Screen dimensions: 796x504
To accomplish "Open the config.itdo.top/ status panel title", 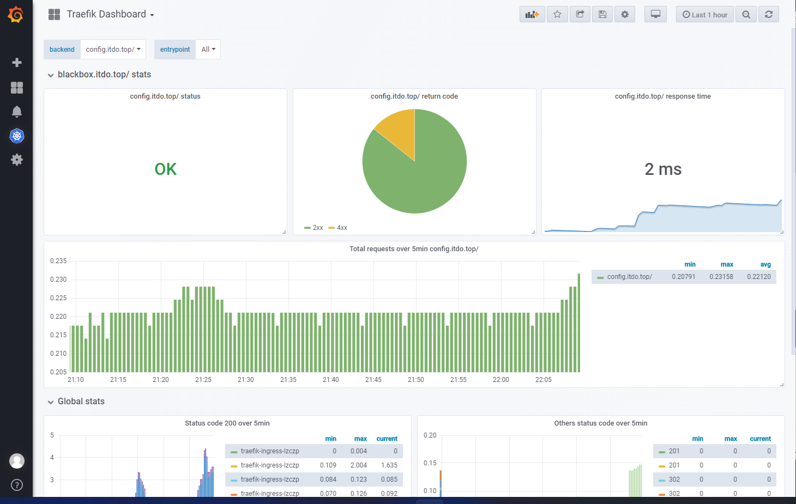I will coord(165,96).
